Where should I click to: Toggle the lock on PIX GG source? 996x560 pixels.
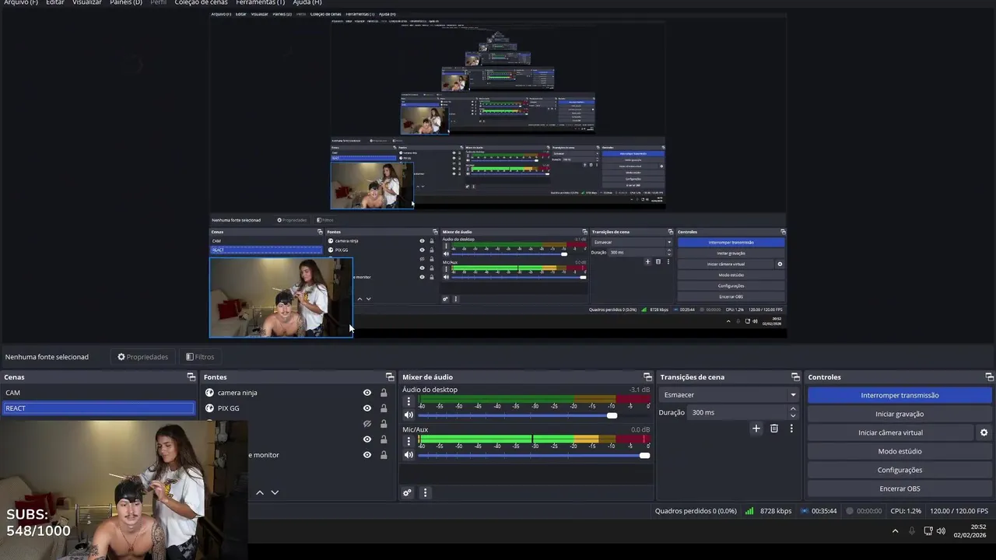(x=384, y=408)
